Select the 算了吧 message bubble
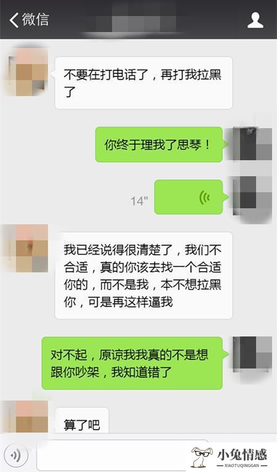Image resolution: width=277 pixels, height=472 pixels. click(81, 420)
